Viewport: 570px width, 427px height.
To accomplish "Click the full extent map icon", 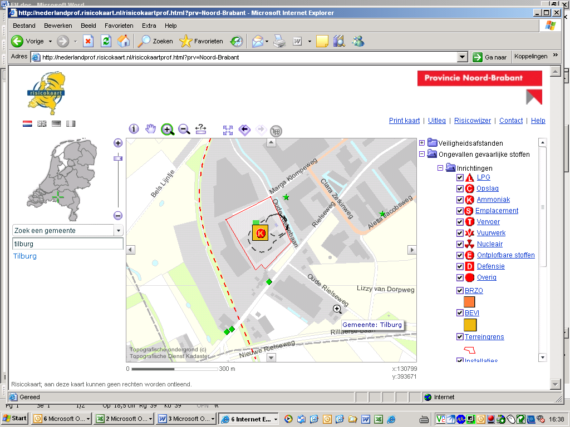I will [228, 130].
